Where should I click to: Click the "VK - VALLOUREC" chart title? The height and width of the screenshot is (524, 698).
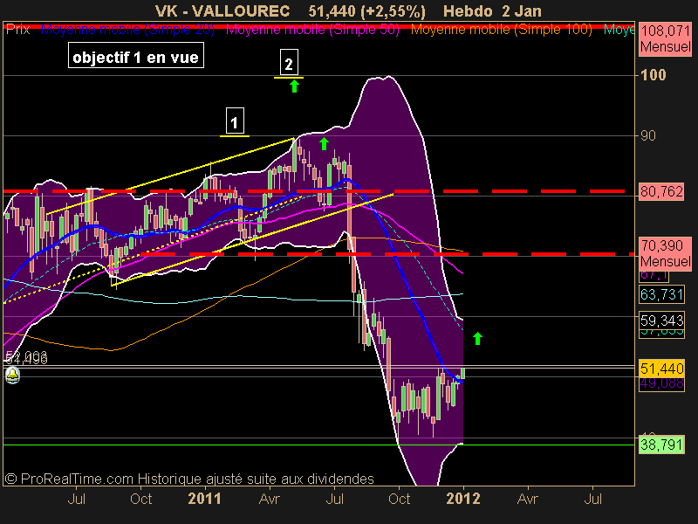pos(222,10)
